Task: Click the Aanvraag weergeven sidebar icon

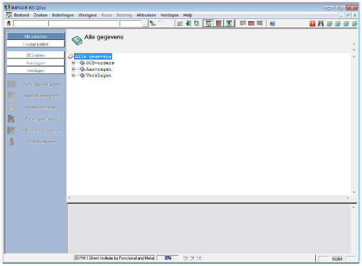Action: click(12, 84)
